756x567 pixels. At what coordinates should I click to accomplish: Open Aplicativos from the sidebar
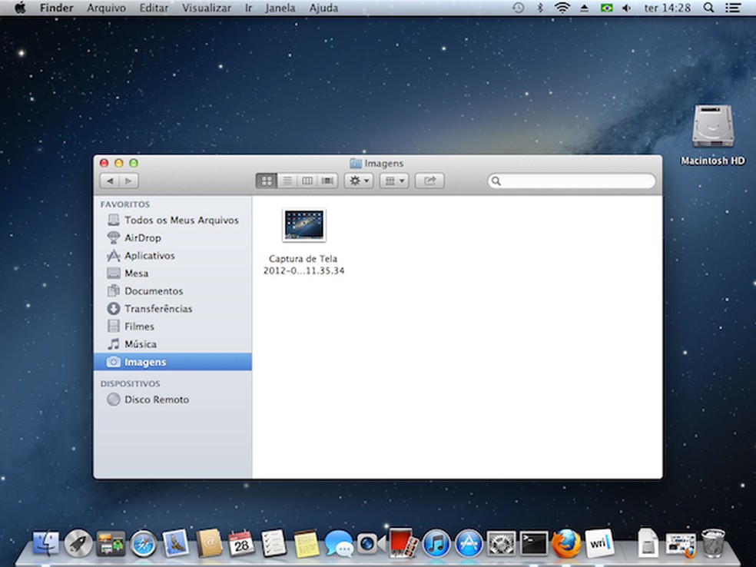149,256
